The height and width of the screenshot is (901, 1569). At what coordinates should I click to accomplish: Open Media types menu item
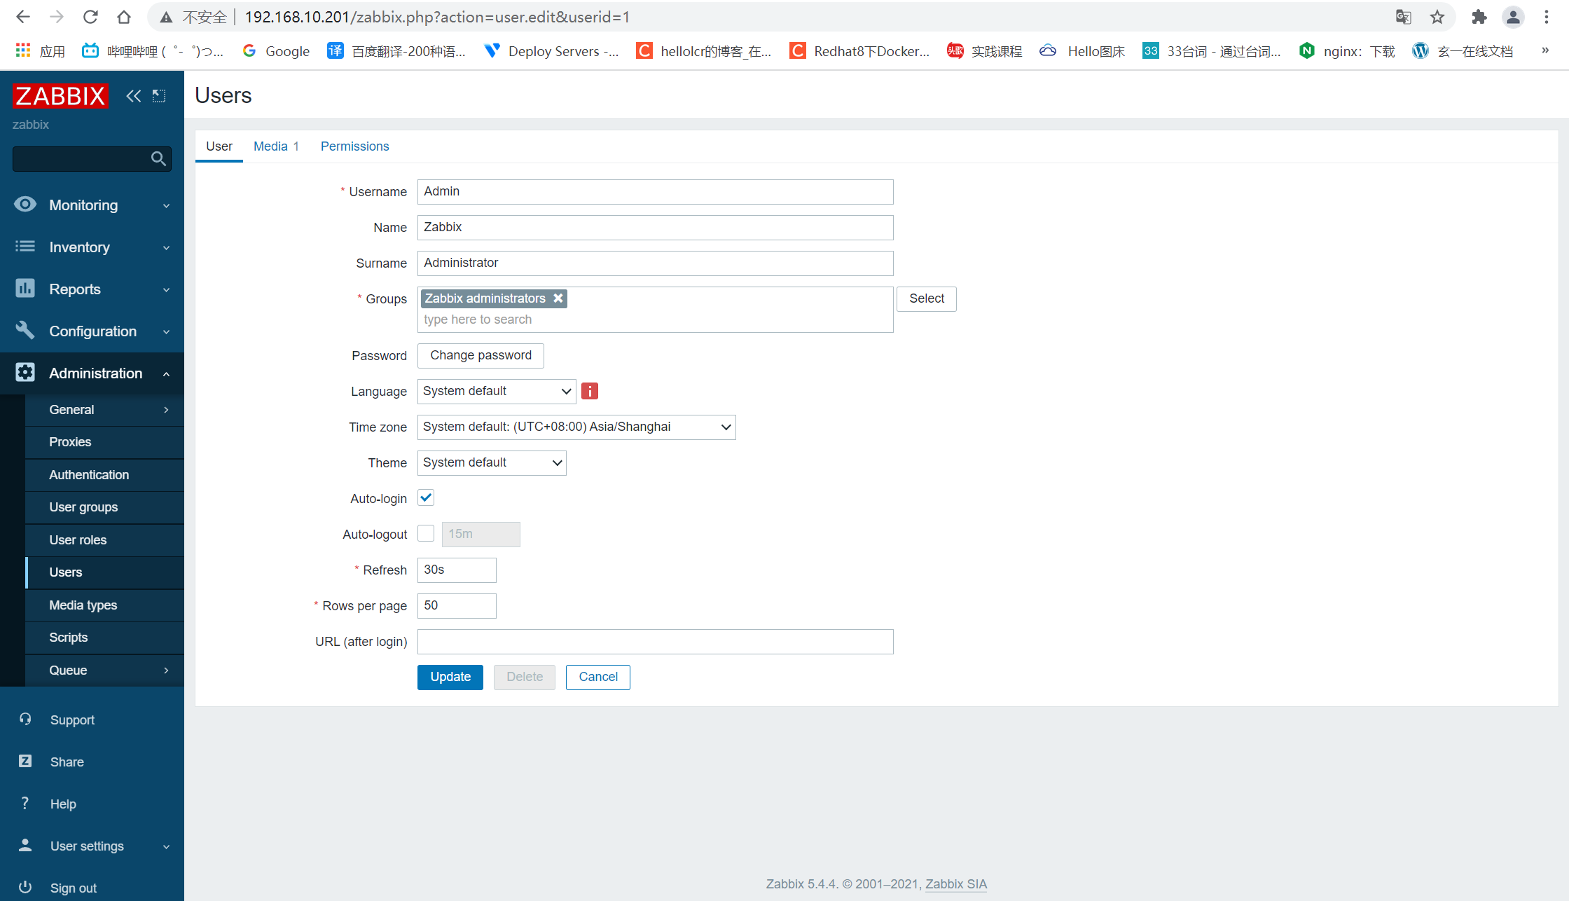[x=104, y=605]
